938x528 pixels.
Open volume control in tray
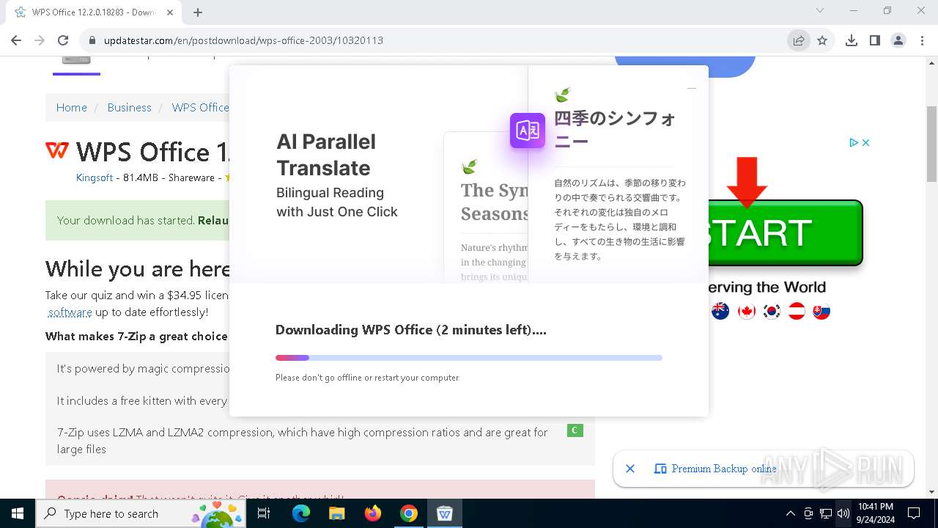click(x=843, y=513)
